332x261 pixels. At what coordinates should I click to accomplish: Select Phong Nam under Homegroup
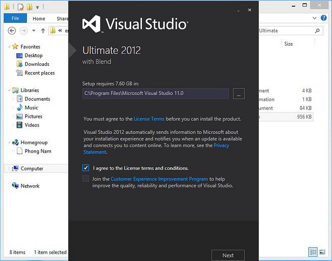coord(38,152)
